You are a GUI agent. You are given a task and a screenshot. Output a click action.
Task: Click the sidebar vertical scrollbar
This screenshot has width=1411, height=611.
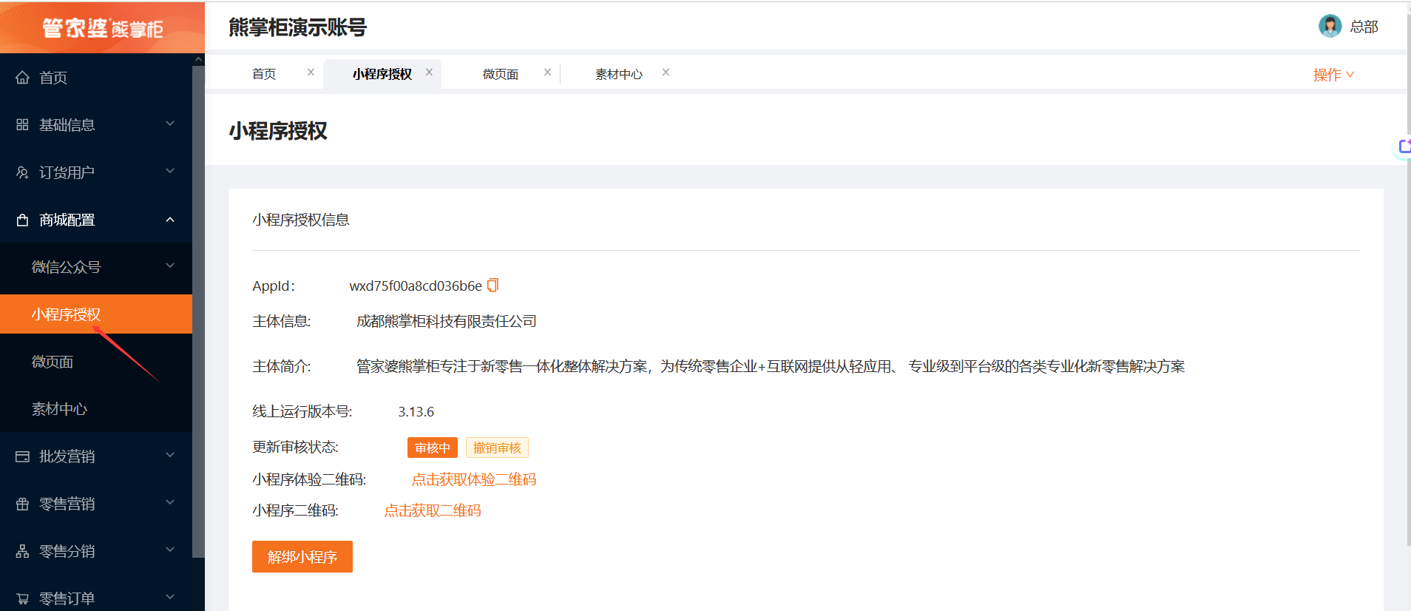198,311
